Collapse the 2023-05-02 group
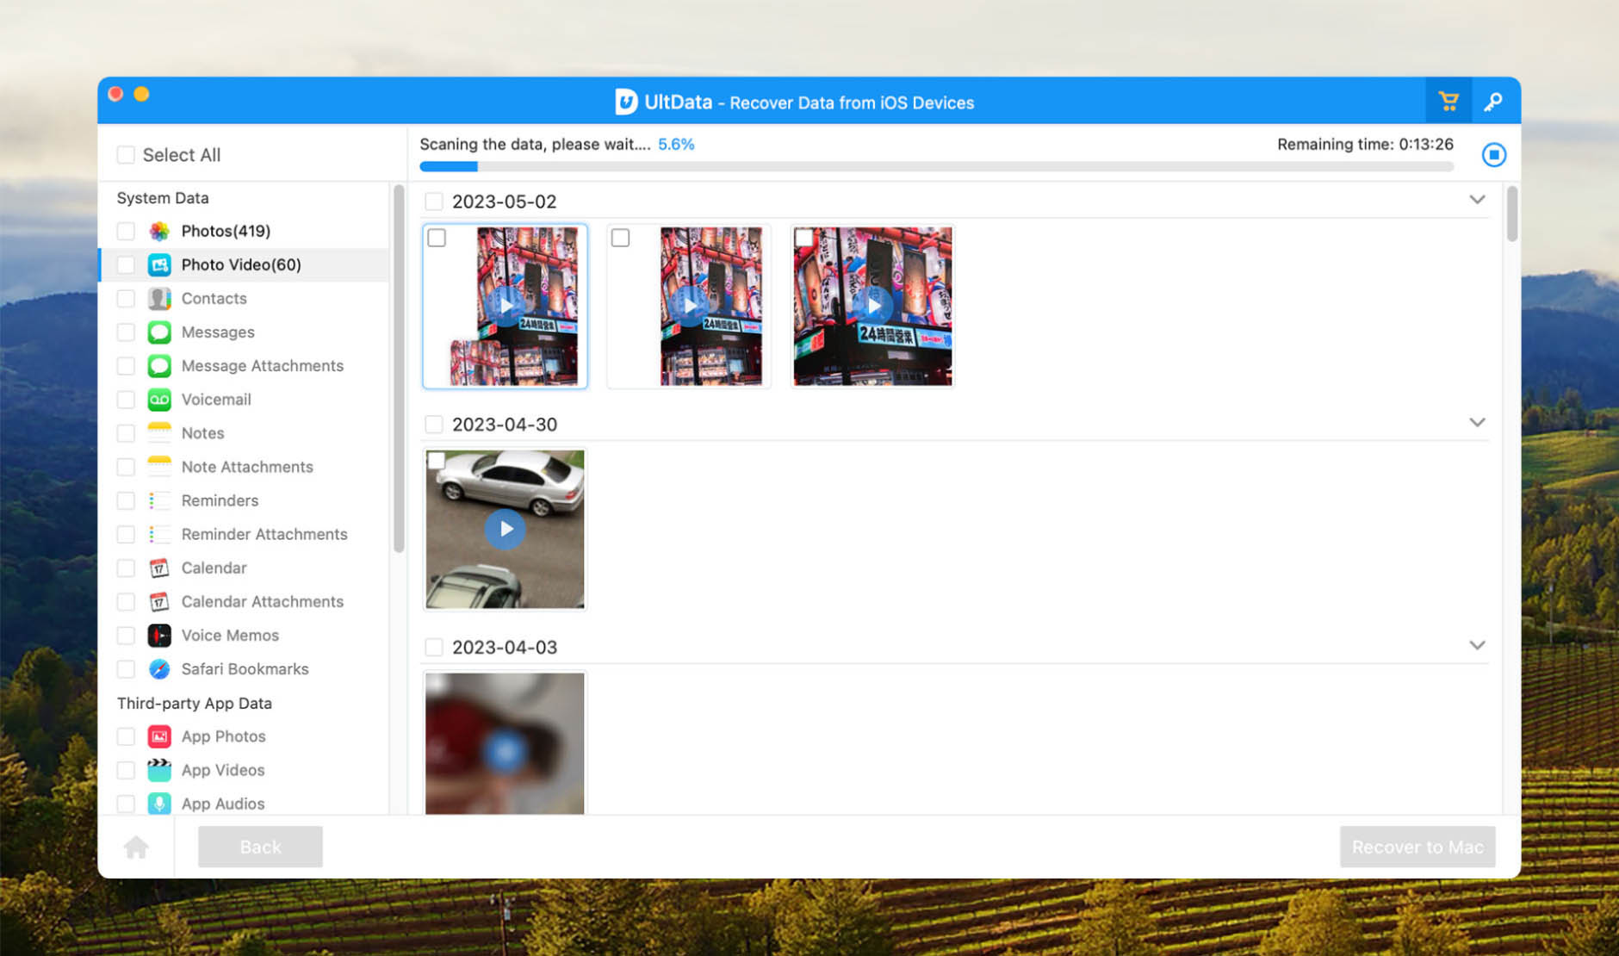This screenshot has height=956, width=1619. 1478,199
